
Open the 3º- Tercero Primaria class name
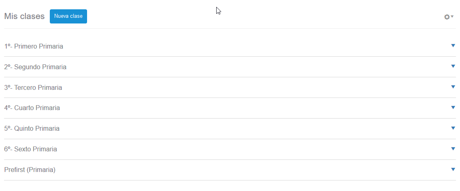click(x=33, y=88)
